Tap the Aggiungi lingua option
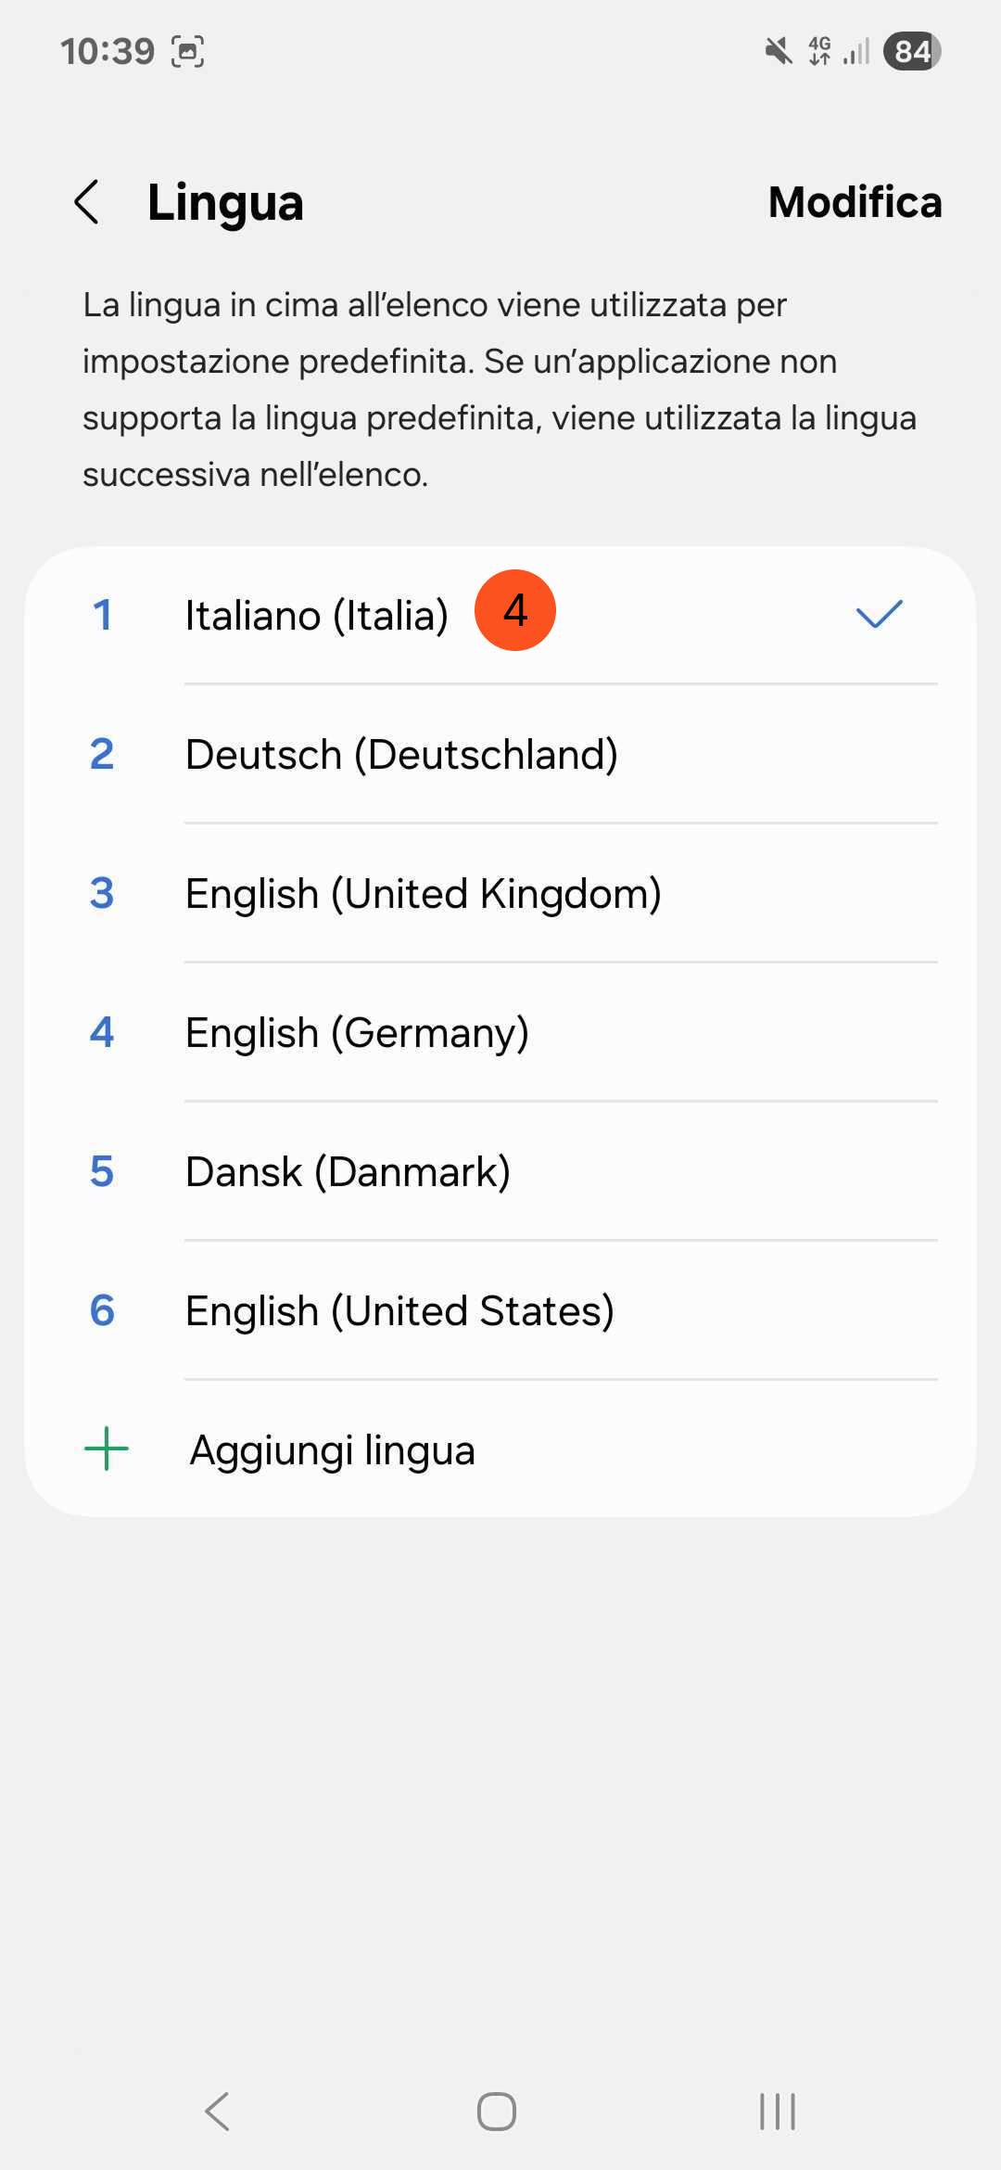Viewport: 1001px width, 2170px height. pos(332,1450)
